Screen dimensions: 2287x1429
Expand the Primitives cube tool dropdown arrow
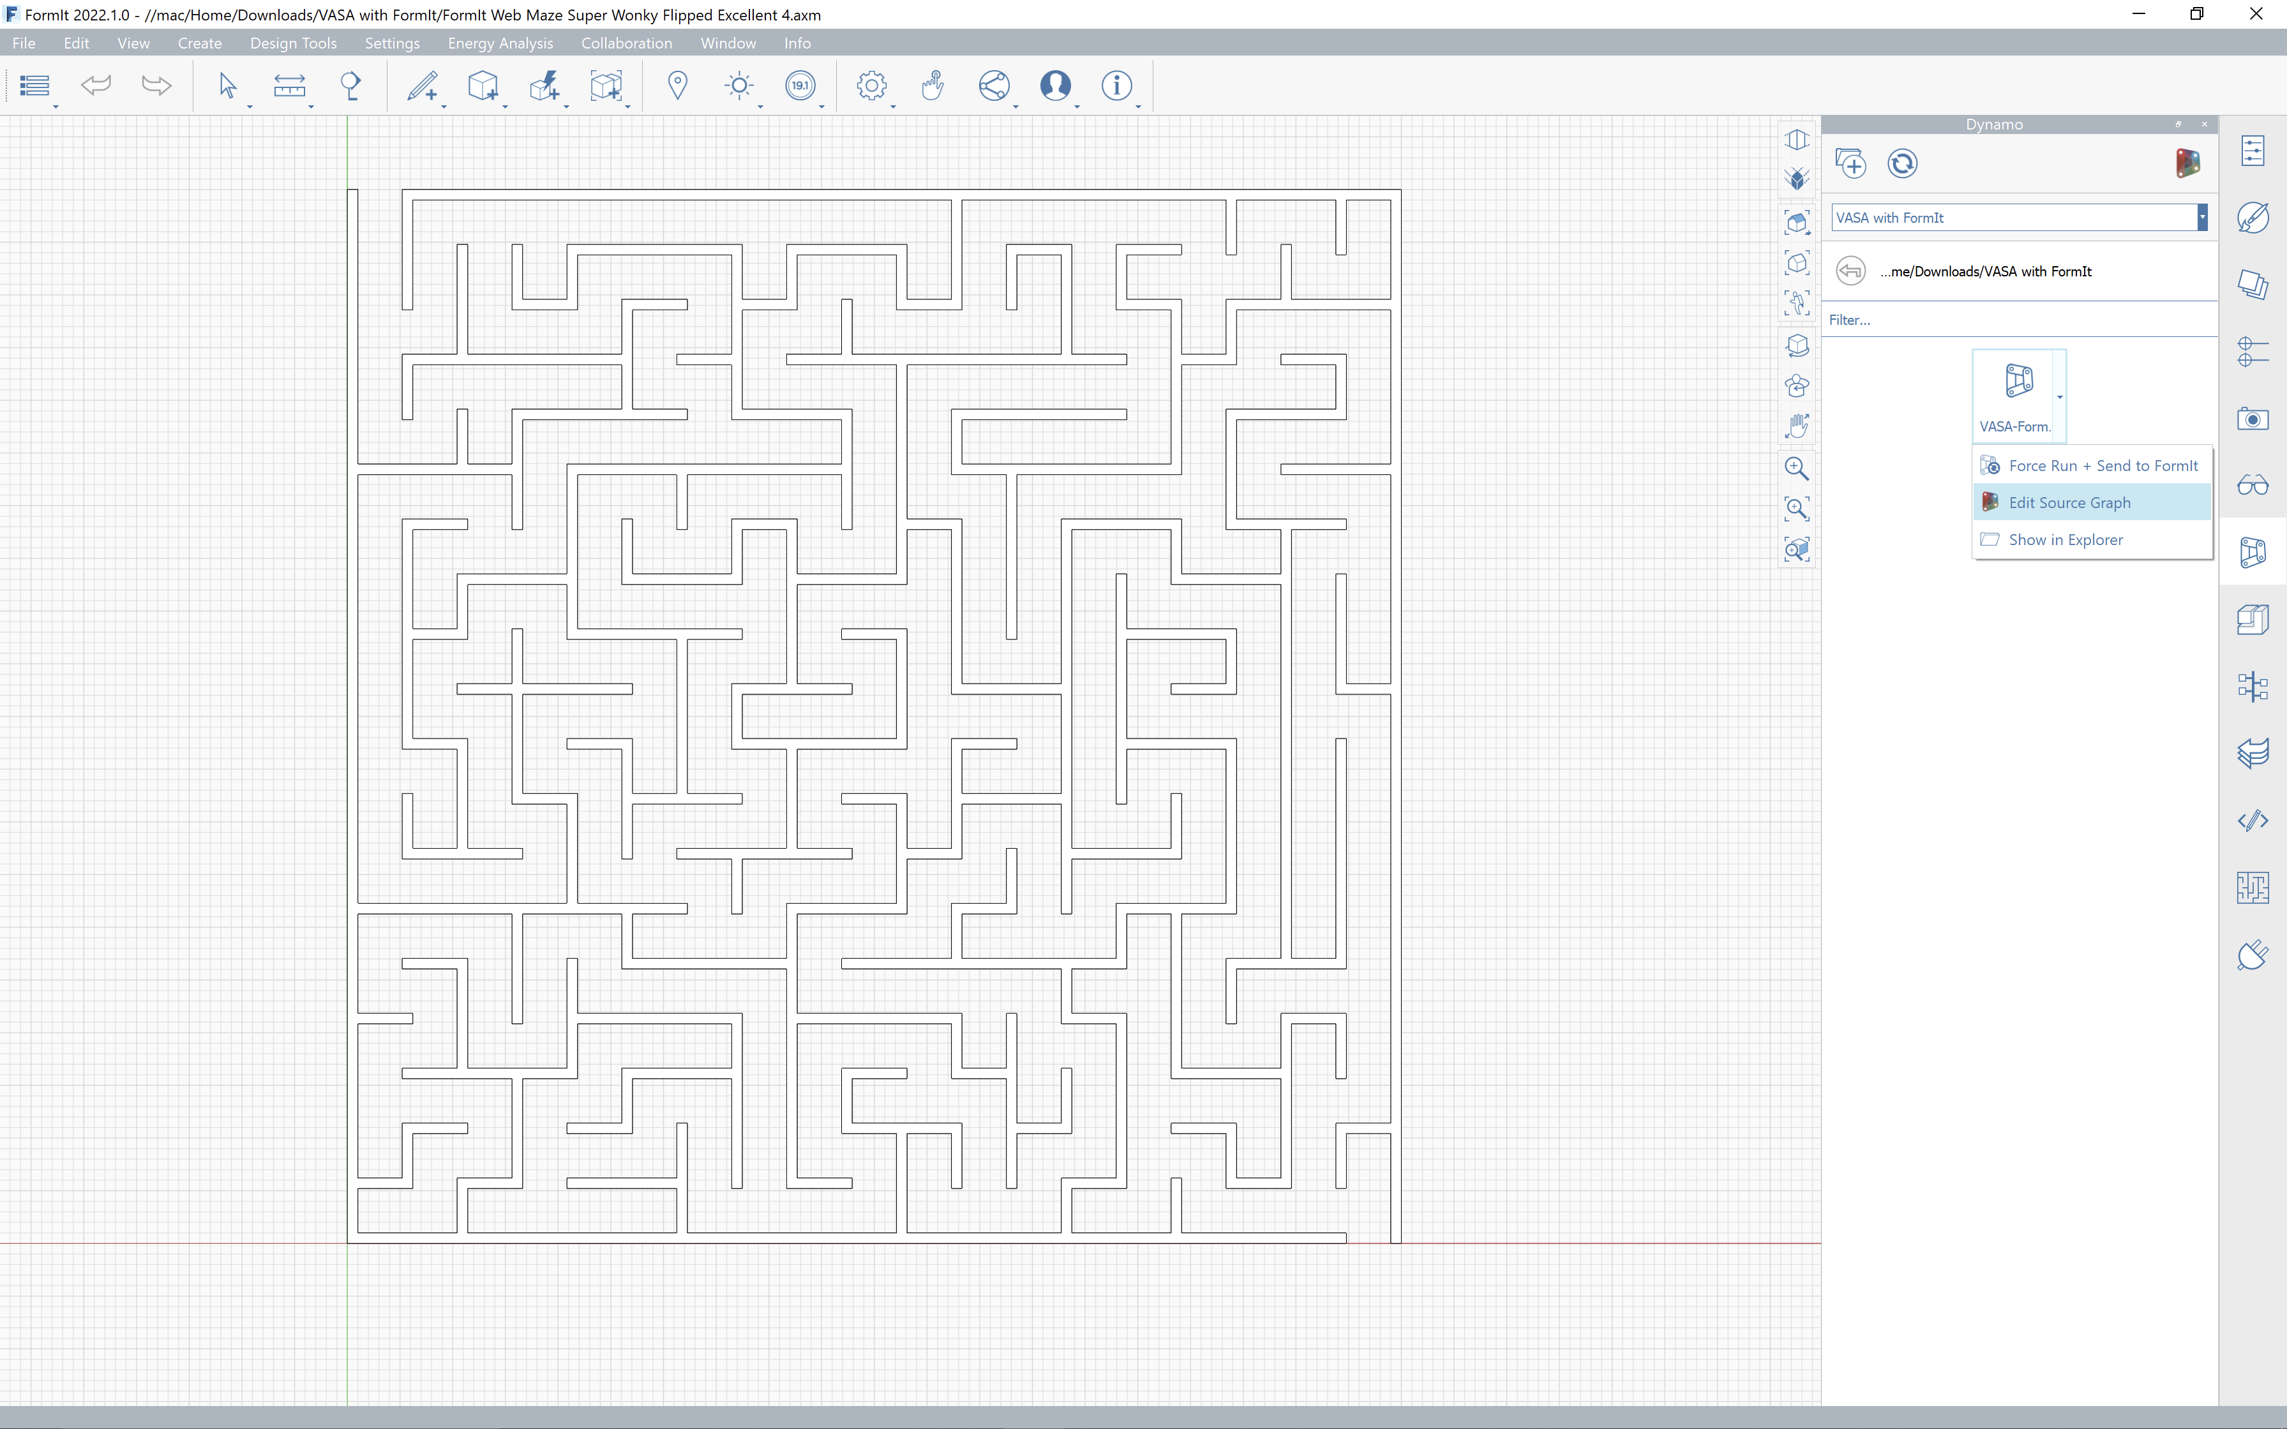506,106
